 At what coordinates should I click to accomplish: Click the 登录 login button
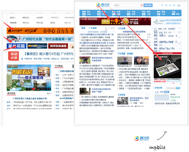coord(179,5)
